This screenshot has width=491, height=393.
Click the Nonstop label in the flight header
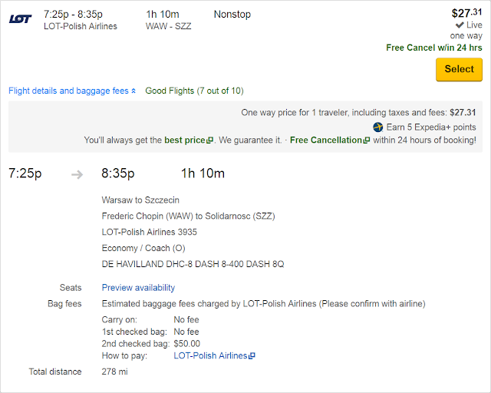[232, 15]
